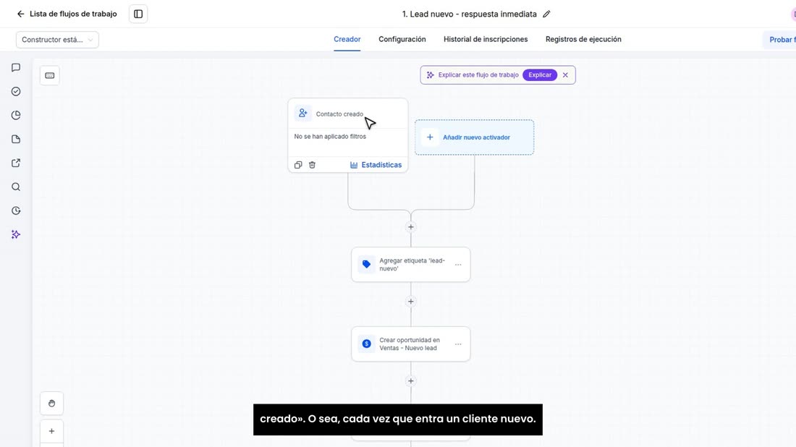This screenshot has height=447, width=796.
Task: Open the checkmark circle sidebar icon
Action: (16, 91)
